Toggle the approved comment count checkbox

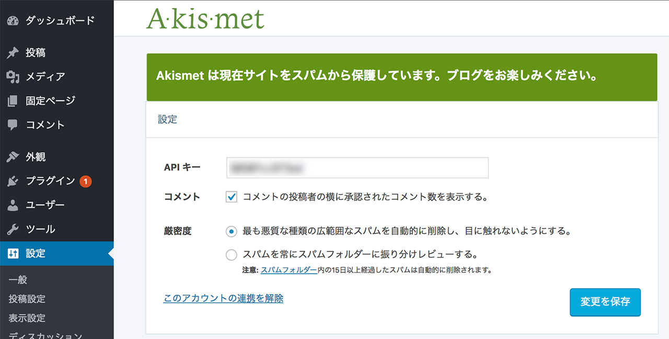[x=232, y=197]
